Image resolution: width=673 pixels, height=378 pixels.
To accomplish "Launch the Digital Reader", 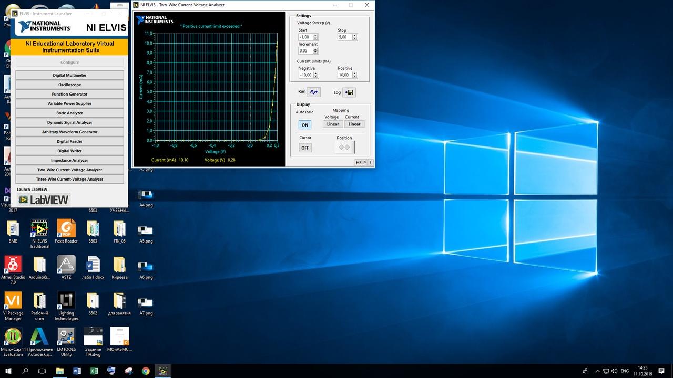I will (x=69, y=141).
